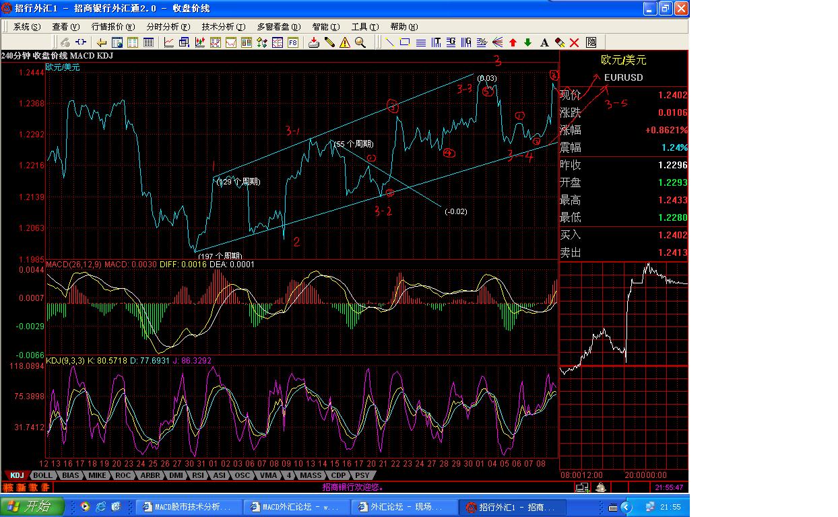Open the 行情报价 menu

112,27
